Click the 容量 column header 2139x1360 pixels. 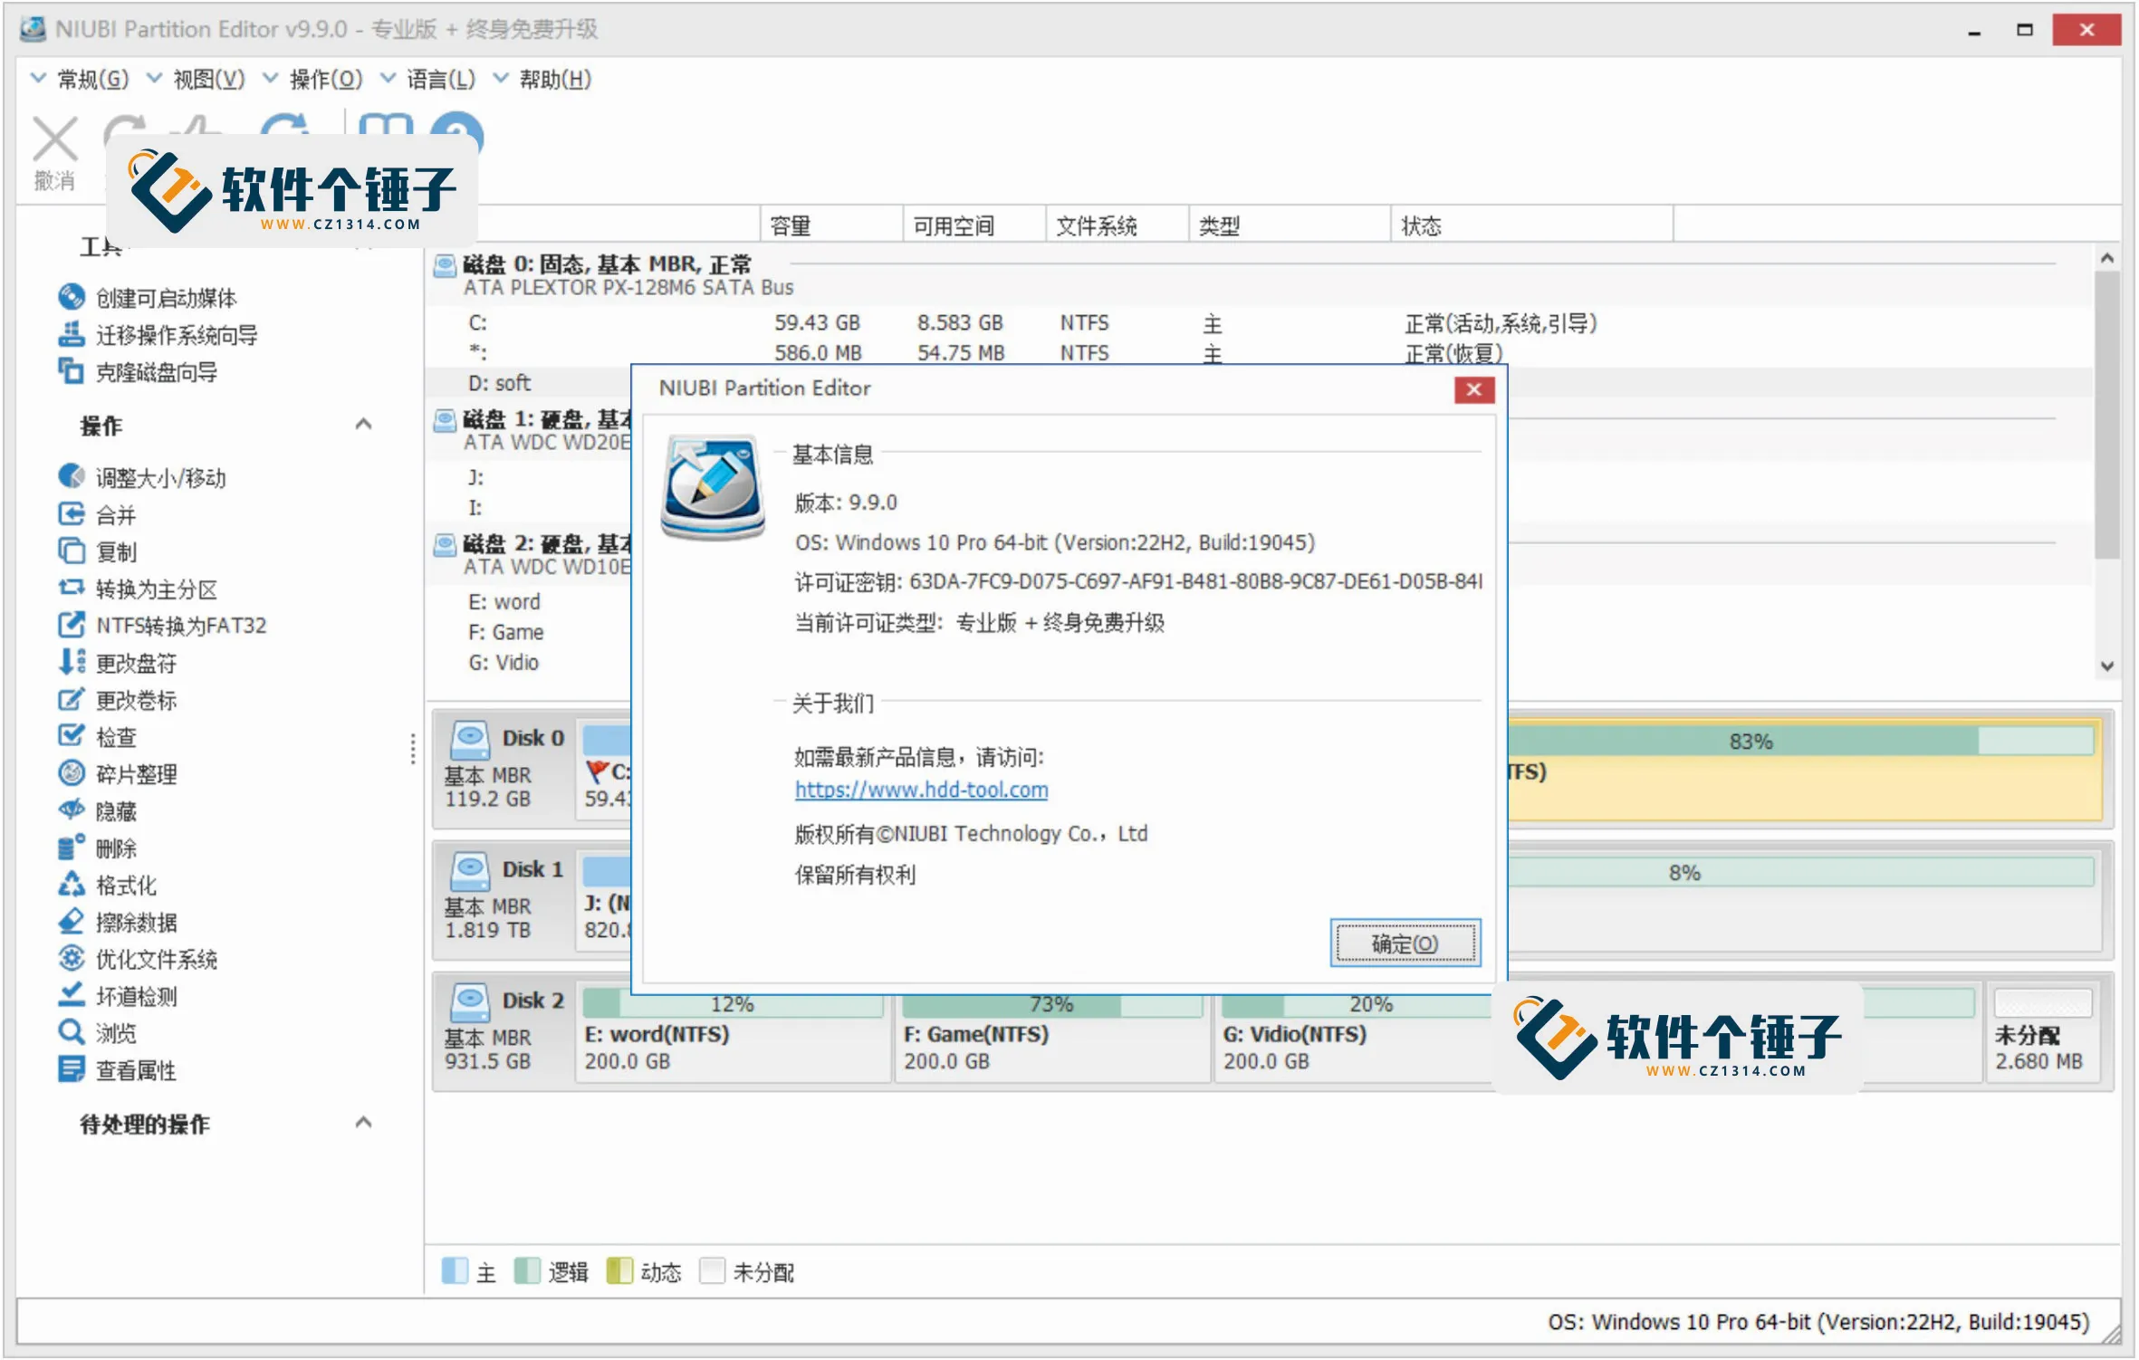830,225
